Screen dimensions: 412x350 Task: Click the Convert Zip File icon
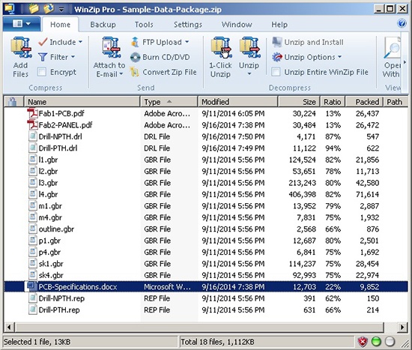135,72
